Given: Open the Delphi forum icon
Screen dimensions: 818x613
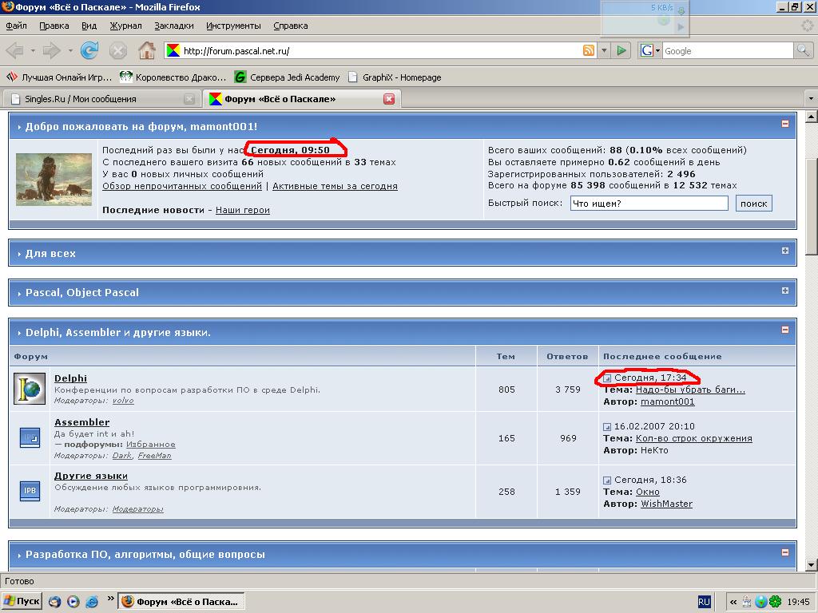Looking at the screenshot, I should 30,389.
